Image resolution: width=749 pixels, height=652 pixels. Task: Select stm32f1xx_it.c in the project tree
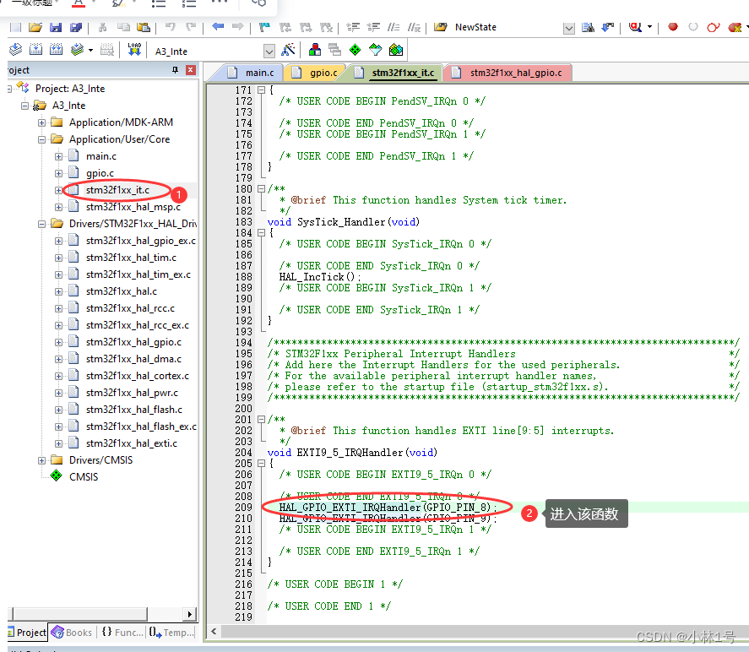coord(117,190)
